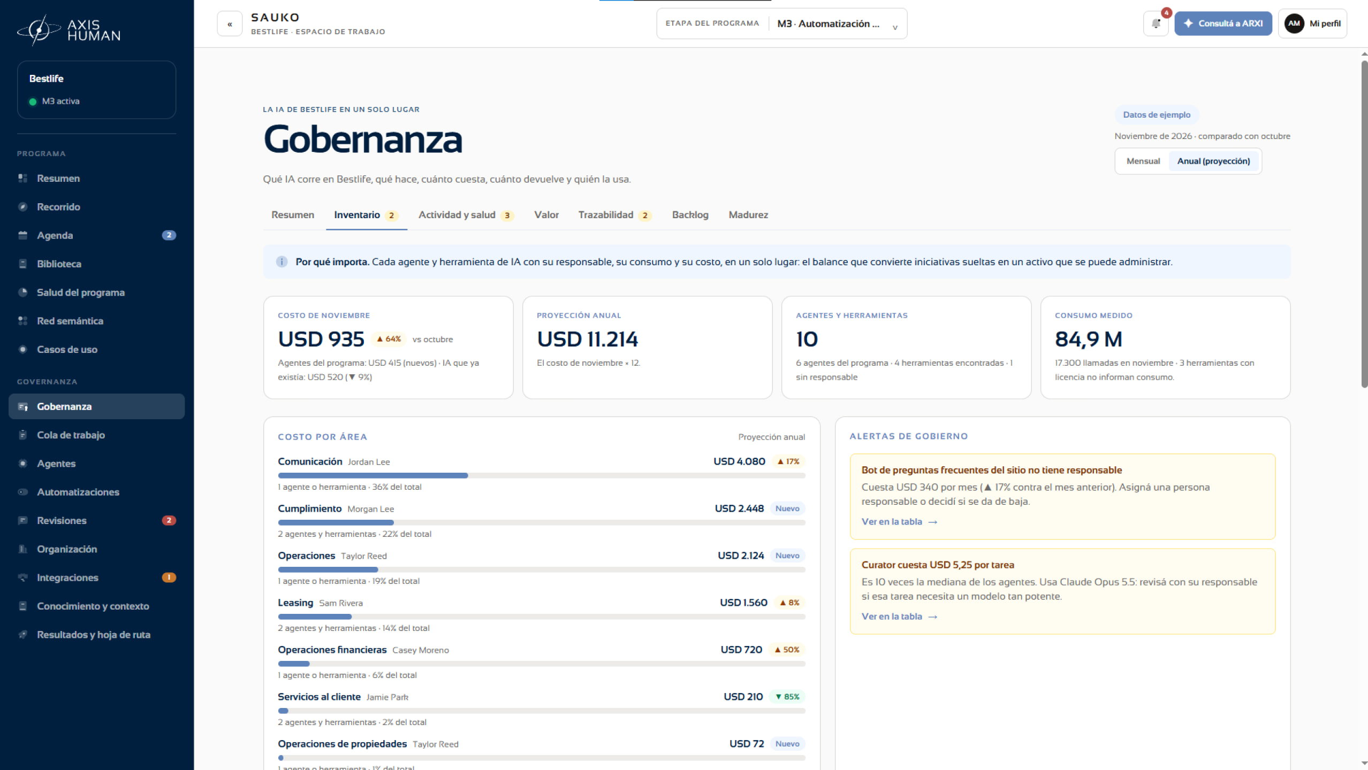
Task: Click the Agenda badge showing 2
Action: click(x=169, y=235)
